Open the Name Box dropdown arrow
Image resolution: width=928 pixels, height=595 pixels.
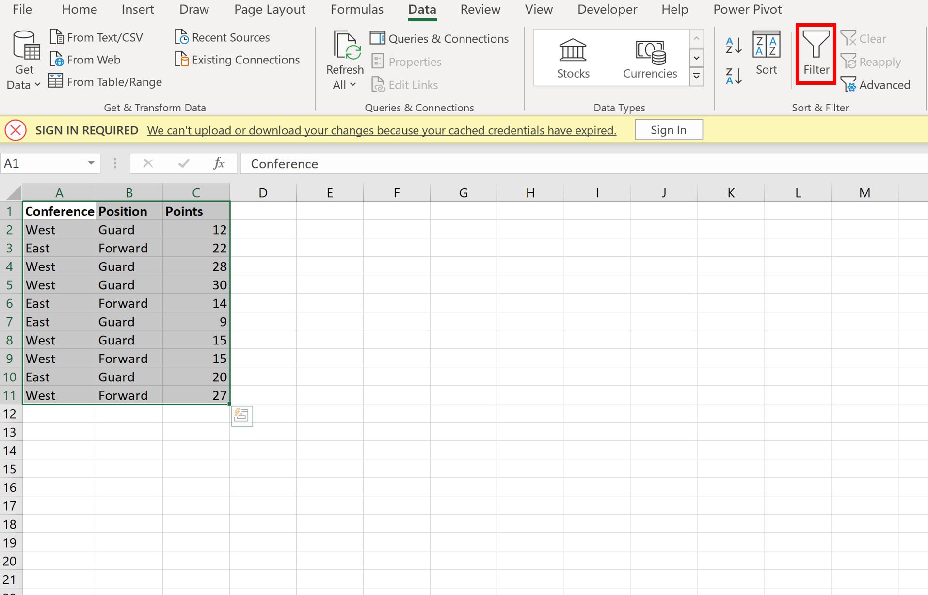pos(91,163)
